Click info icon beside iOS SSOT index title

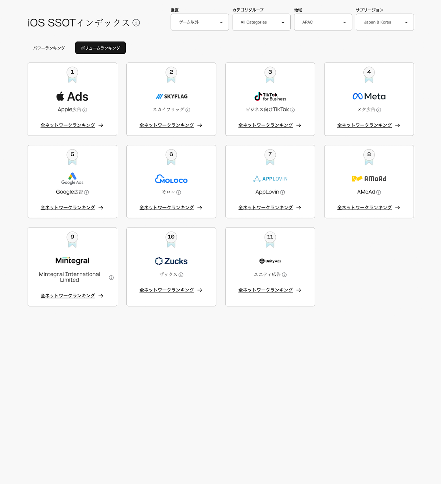point(136,23)
